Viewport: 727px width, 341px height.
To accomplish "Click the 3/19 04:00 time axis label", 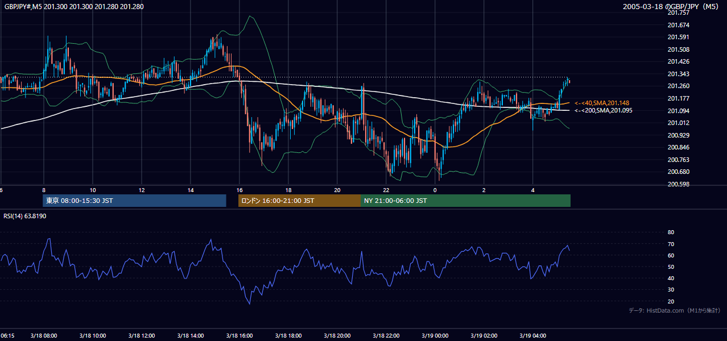I will [533, 336].
